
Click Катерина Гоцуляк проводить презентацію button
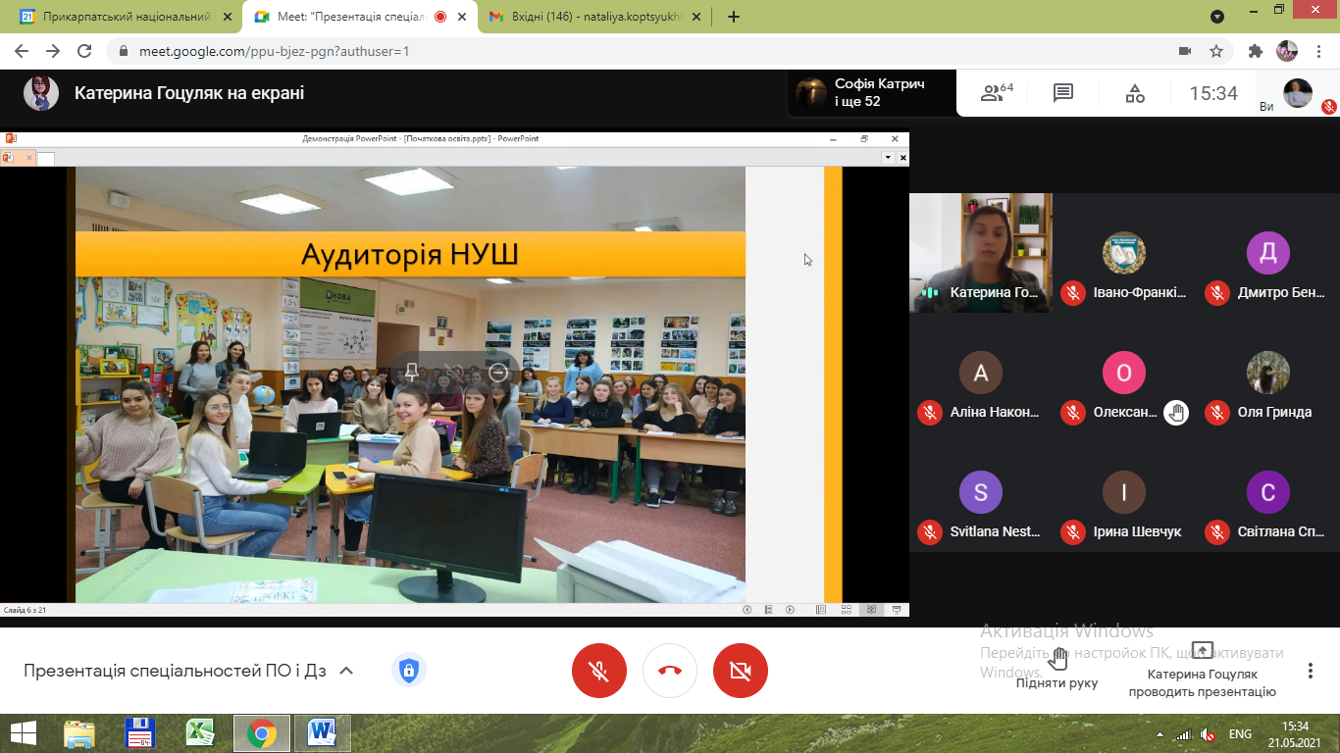pos(1202,672)
